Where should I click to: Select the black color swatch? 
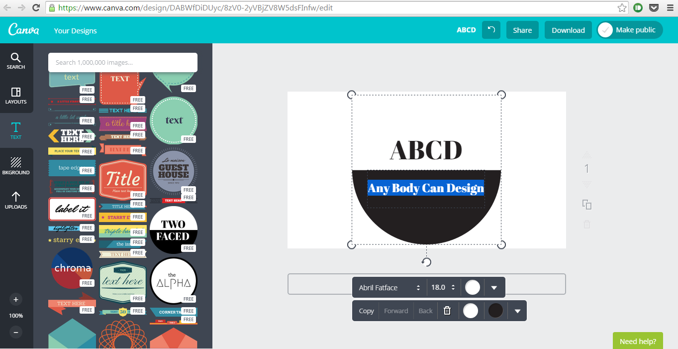click(x=495, y=311)
